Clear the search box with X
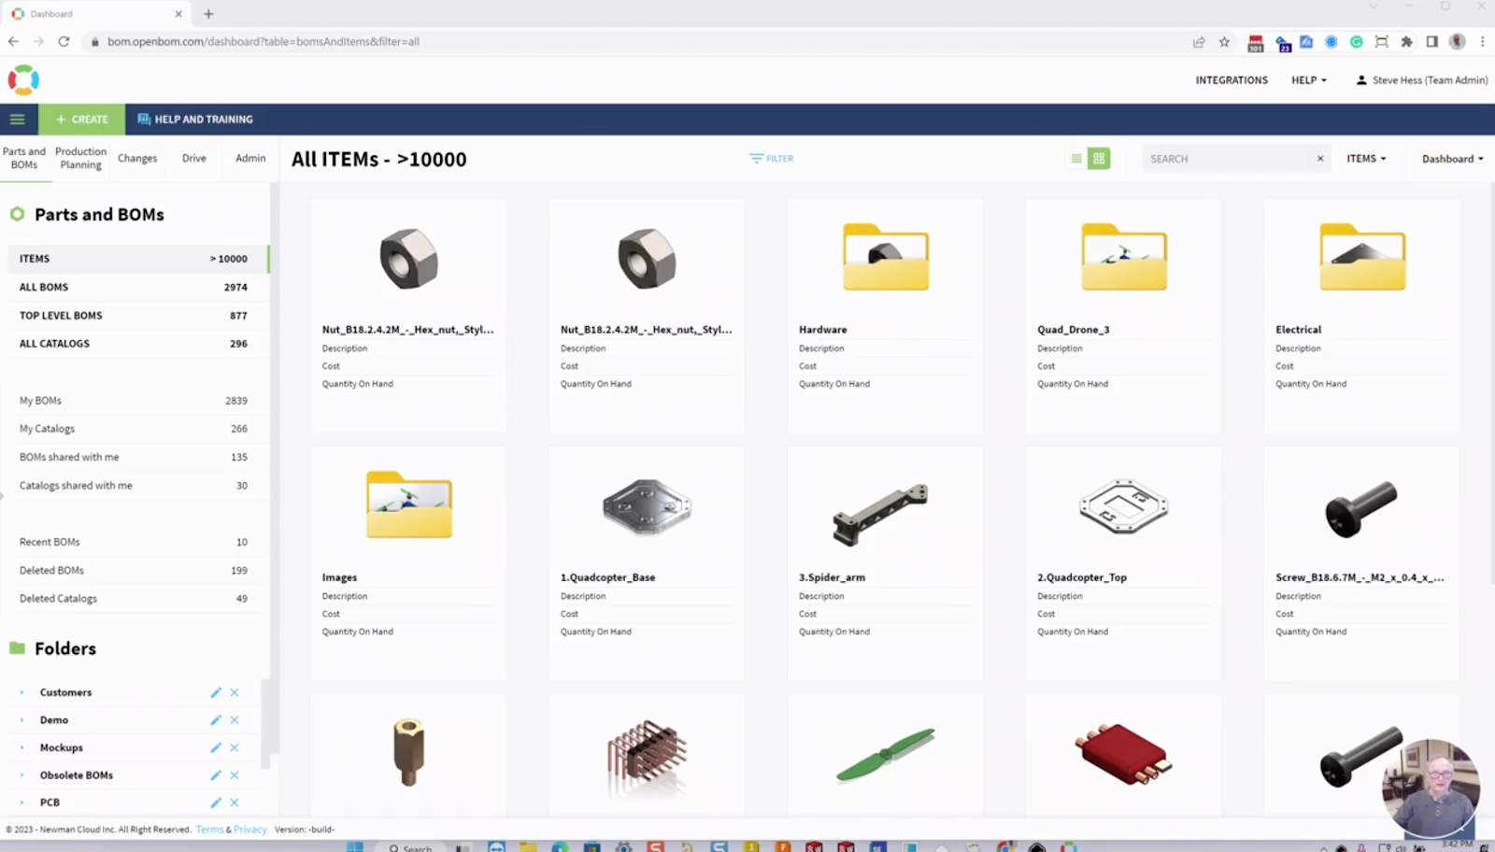 point(1320,159)
